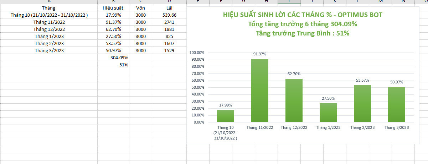Click axis label 'Tháng 3/2023' under chart
The image size is (428, 164).
[x=397, y=127]
